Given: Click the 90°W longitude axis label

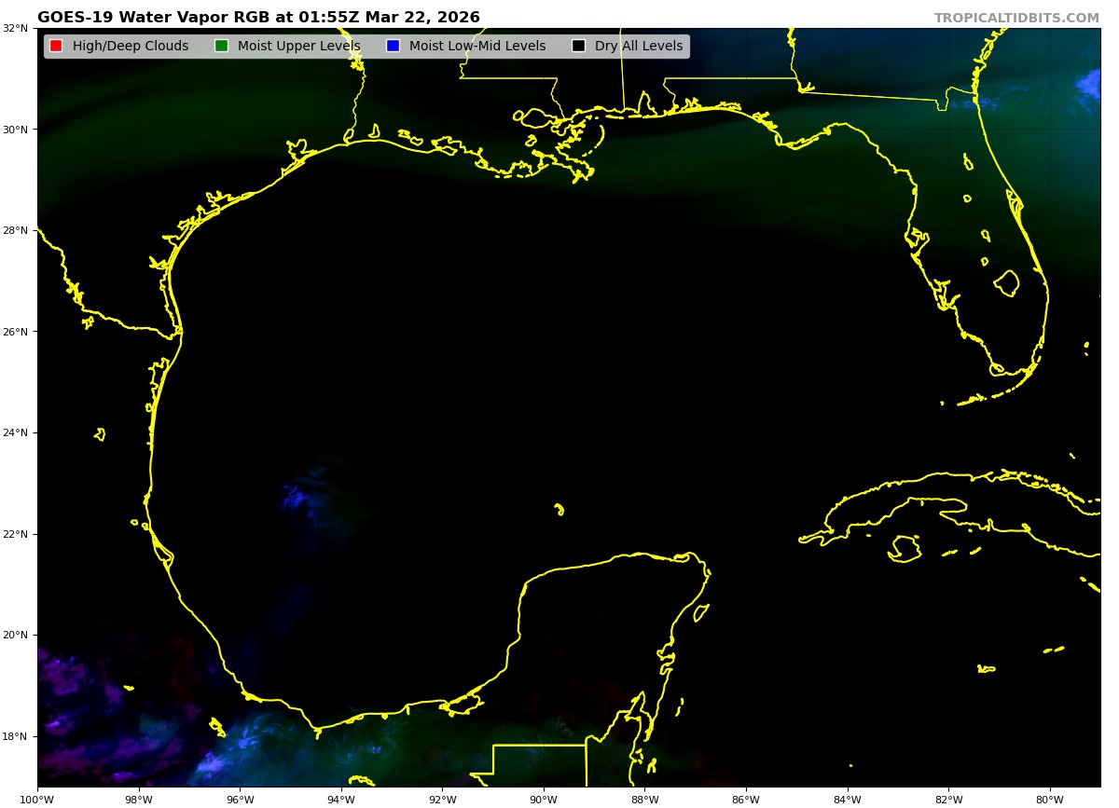Looking at the screenshot, I should (544, 799).
